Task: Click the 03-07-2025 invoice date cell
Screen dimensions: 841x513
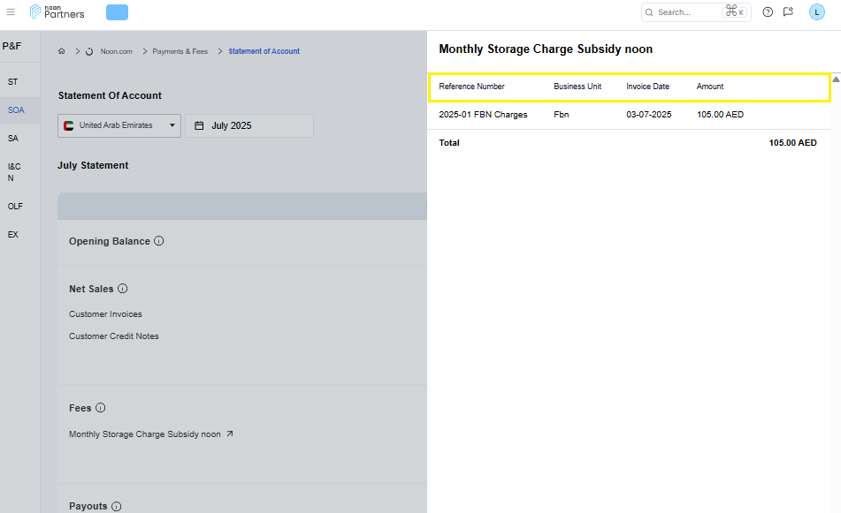Action: (x=648, y=115)
